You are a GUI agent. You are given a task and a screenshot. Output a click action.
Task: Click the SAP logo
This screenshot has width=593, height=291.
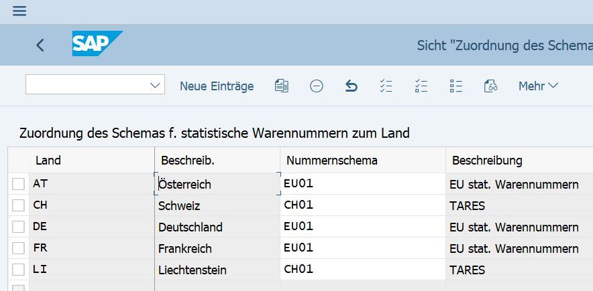97,44
